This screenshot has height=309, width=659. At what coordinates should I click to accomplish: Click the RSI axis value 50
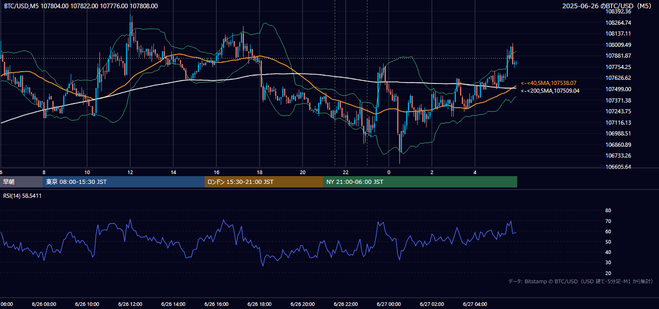coord(608,242)
